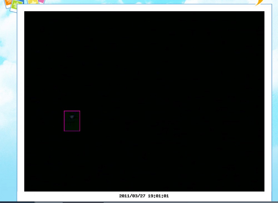Click the dark green area inside magenta box
278x203 pixels.
point(72,125)
